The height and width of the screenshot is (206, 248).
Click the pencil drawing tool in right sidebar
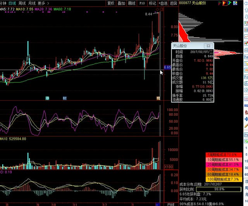coord(246,126)
